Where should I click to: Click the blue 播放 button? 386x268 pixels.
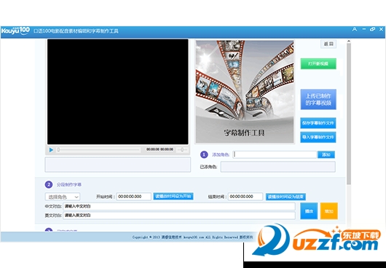pyautogui.click(x=309, y=211)
